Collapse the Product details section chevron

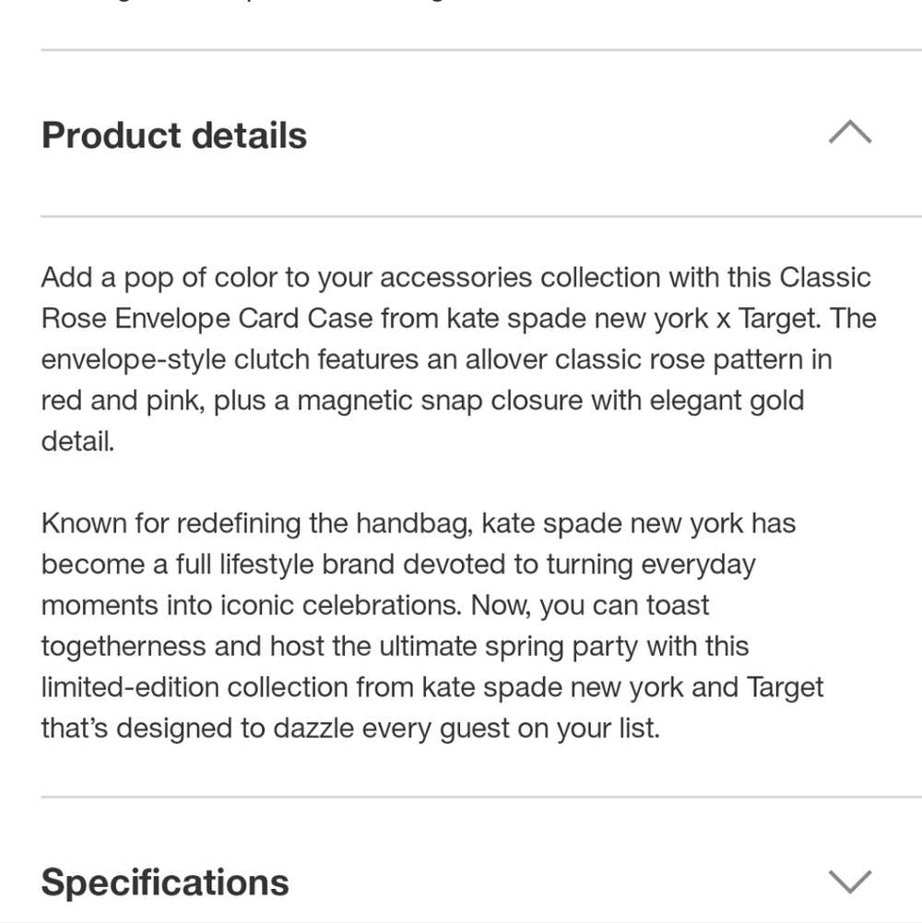coord(849,133)
